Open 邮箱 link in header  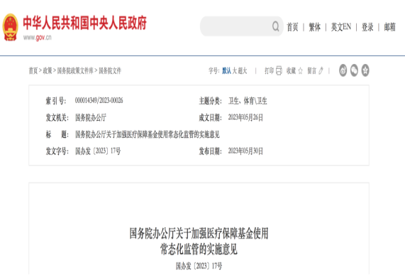pyautogui.click(x=390, y=27)
